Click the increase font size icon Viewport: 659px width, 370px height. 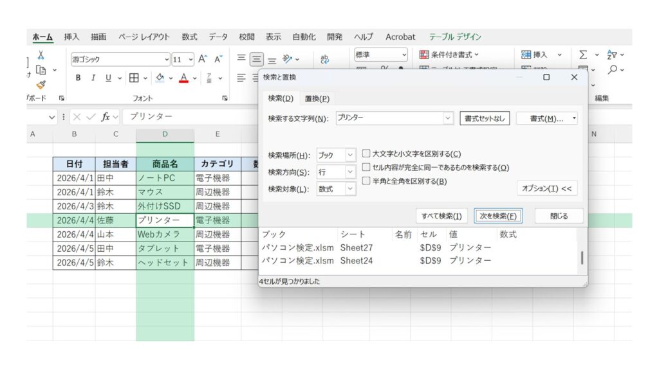(203, 59)
